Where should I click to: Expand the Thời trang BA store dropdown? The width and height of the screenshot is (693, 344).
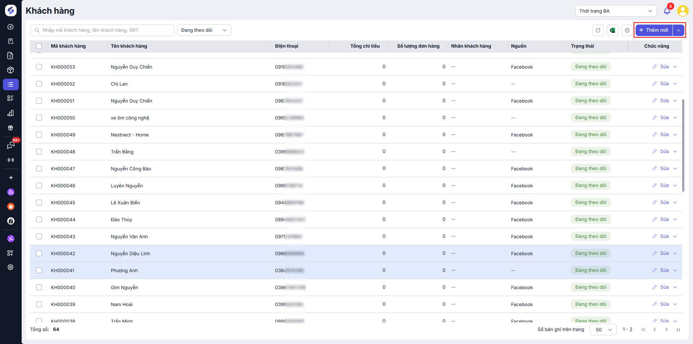click(x=615, y=11)
